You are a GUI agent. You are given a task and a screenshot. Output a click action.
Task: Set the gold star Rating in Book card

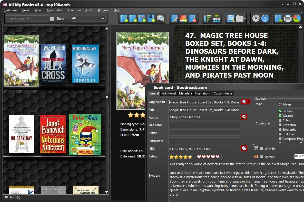[181, 157]
